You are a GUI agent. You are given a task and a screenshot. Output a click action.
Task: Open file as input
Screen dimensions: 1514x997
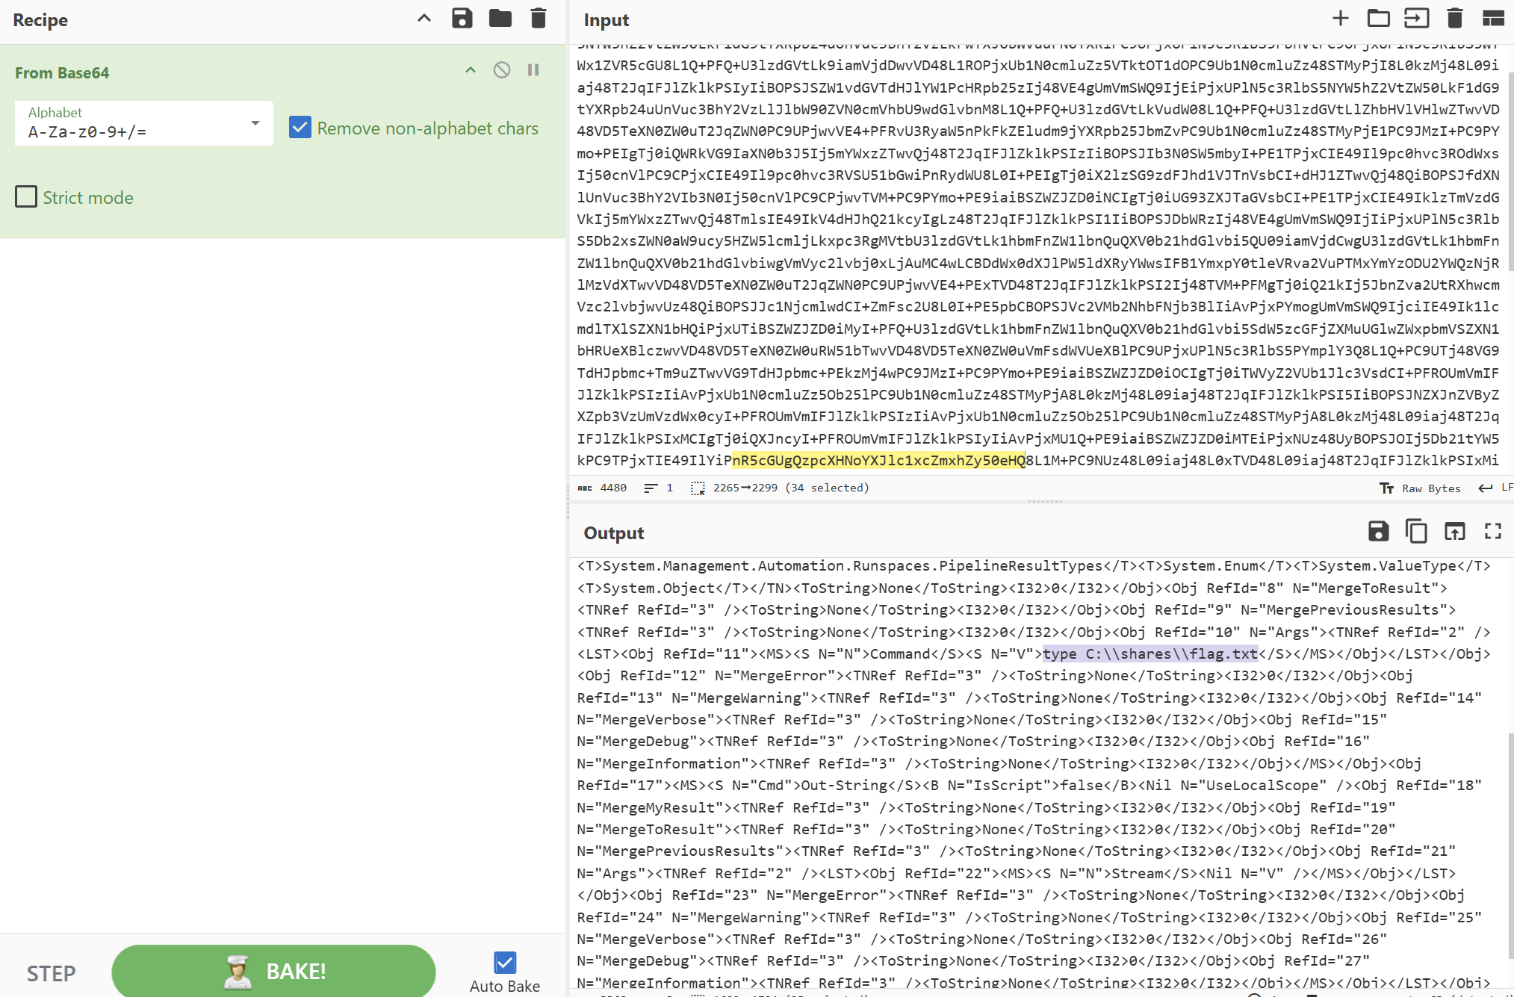1416,19
